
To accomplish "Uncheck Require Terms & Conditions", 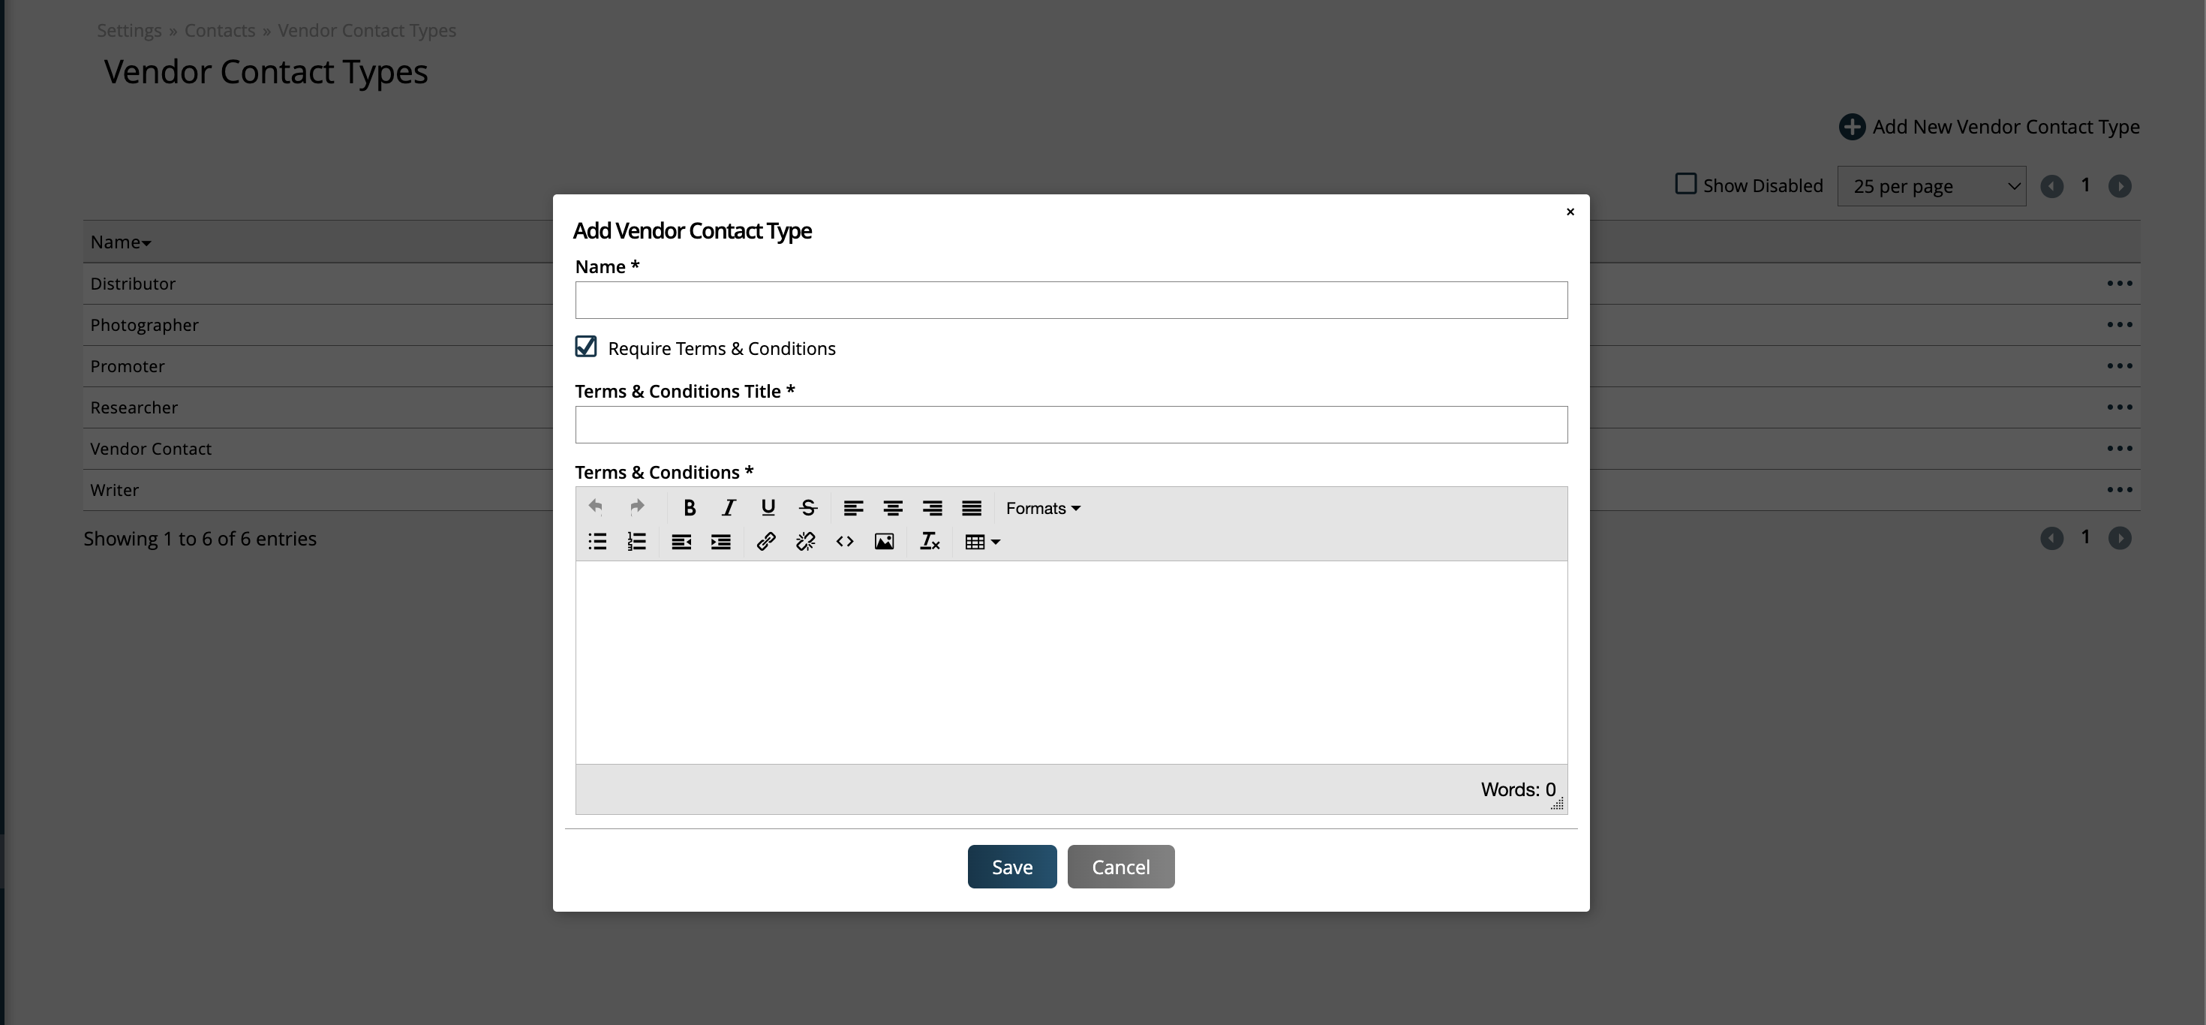I will [586, 347].
